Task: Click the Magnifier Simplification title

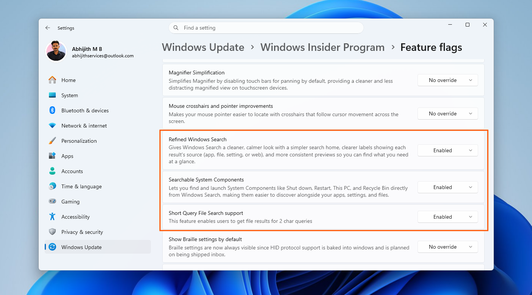Action: tap(196, 73)
